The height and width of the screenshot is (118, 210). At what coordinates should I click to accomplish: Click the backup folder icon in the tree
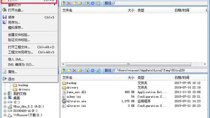(x=15, y=85)
